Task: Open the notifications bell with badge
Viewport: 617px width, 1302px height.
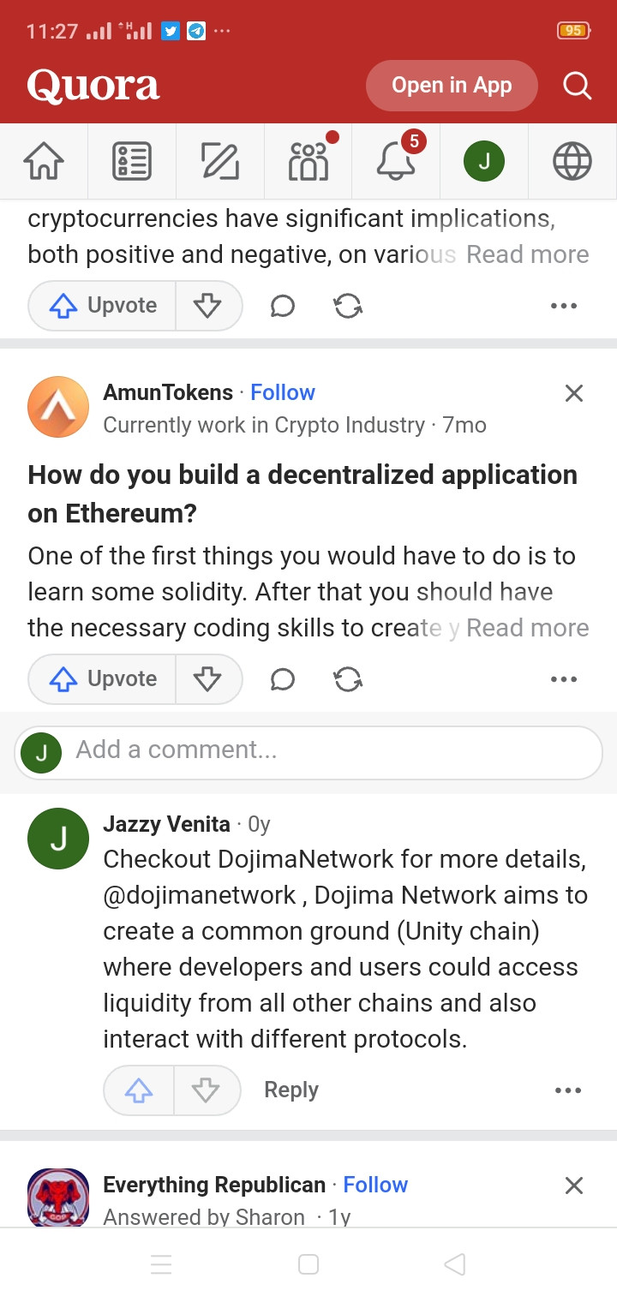Action: (x=396, y=161)
